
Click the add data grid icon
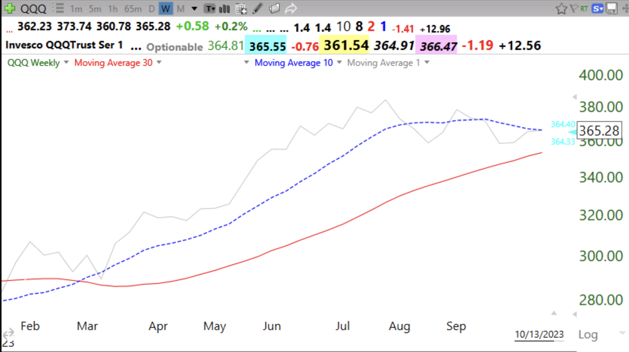click(x=241, y=9)
